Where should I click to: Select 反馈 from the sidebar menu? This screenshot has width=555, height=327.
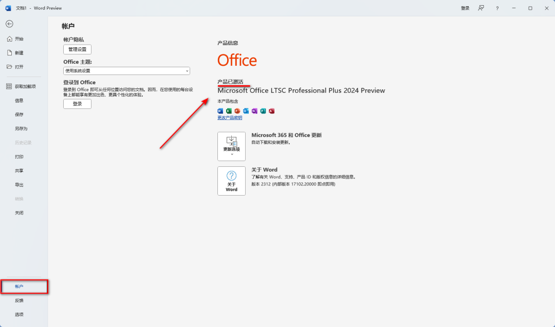coord(18,300)
